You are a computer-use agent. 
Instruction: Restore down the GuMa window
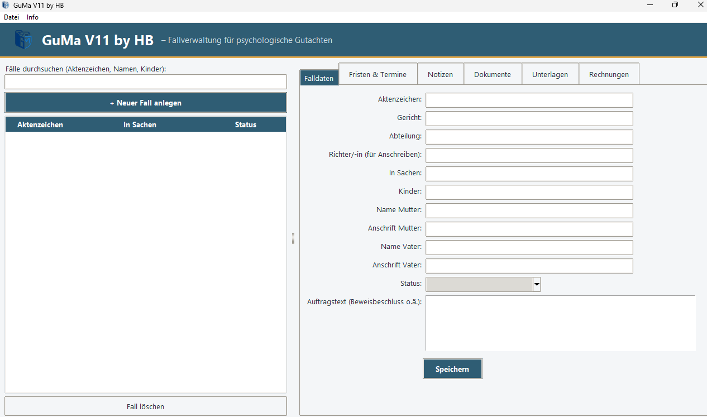pos(675,5)
